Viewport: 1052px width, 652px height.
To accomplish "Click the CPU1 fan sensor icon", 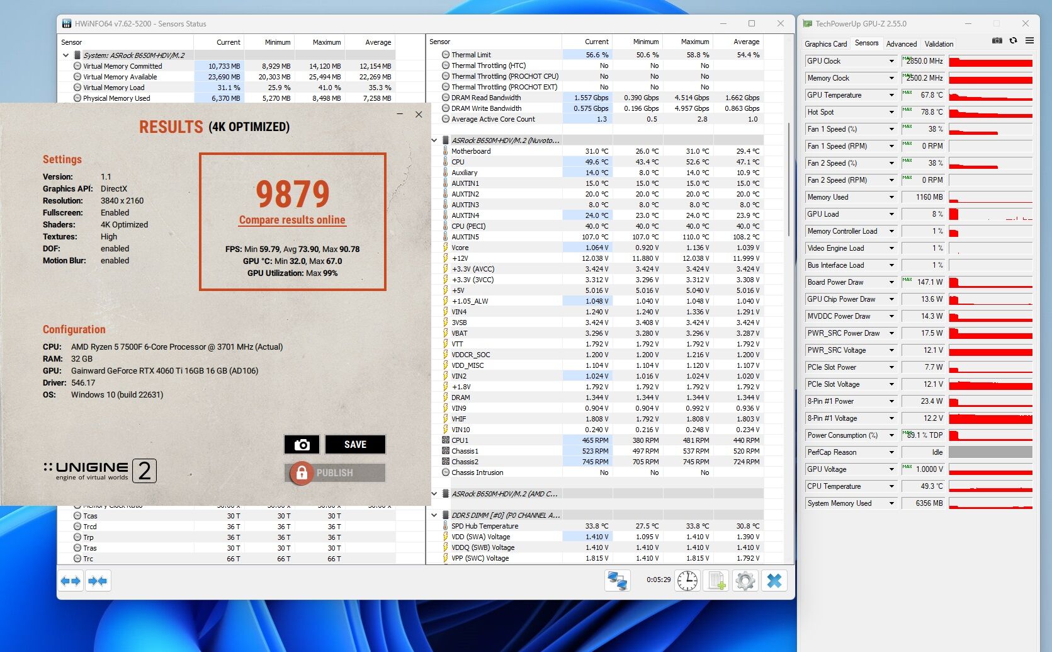I will coord(446,440).
